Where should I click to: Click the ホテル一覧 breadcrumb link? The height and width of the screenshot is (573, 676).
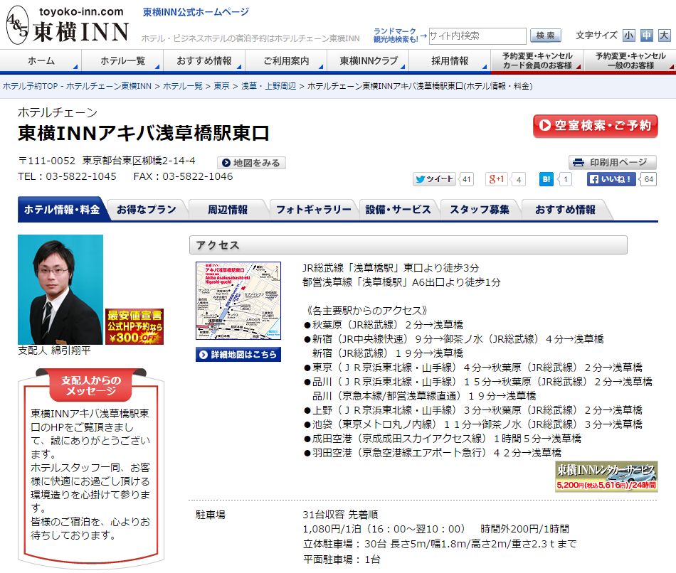(182, 86)
